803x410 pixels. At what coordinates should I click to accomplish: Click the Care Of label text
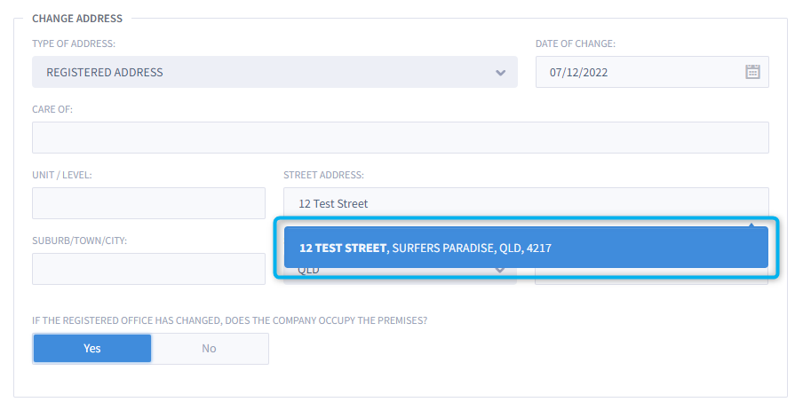point(52,109)
